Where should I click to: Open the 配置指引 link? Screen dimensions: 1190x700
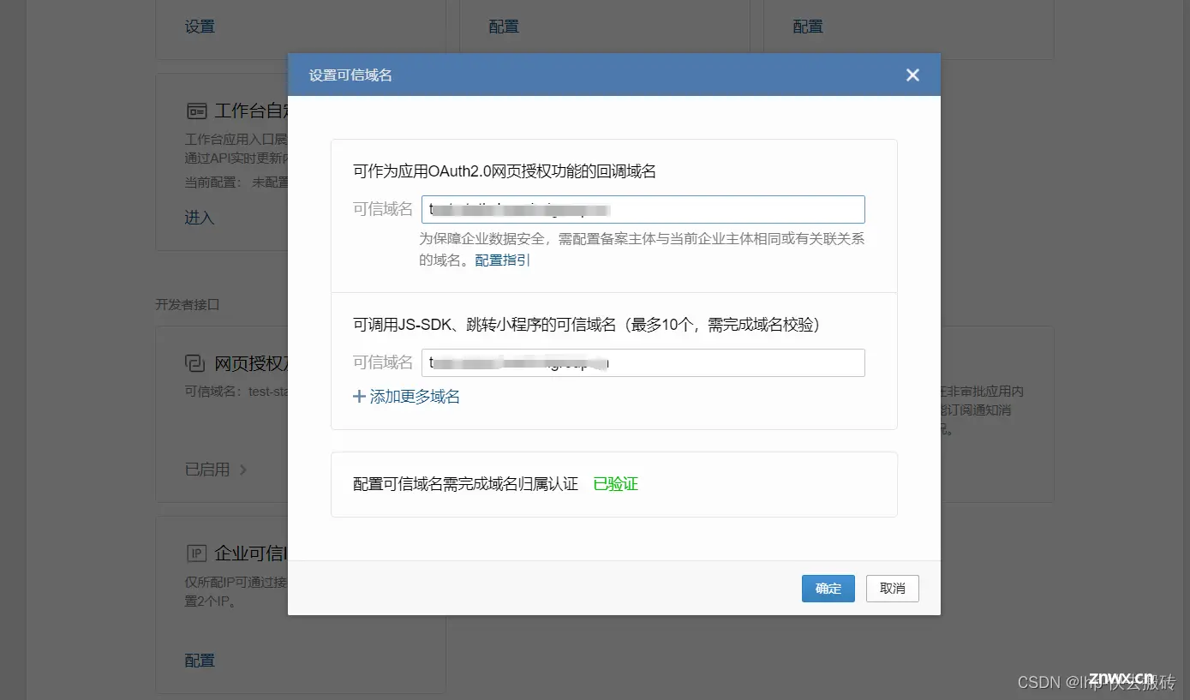[503, 260]
